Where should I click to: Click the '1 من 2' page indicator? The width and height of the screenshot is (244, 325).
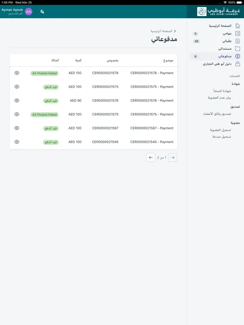[x=162, y=157]
